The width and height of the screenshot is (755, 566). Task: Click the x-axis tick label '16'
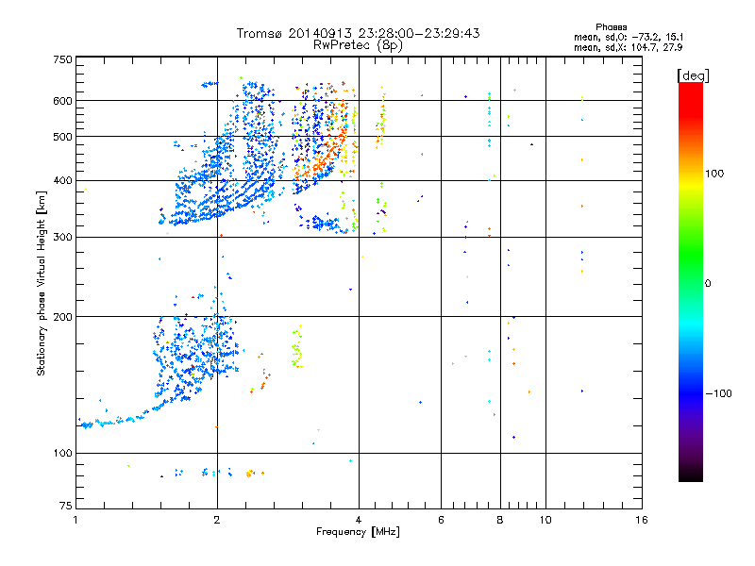click(642, 520)
